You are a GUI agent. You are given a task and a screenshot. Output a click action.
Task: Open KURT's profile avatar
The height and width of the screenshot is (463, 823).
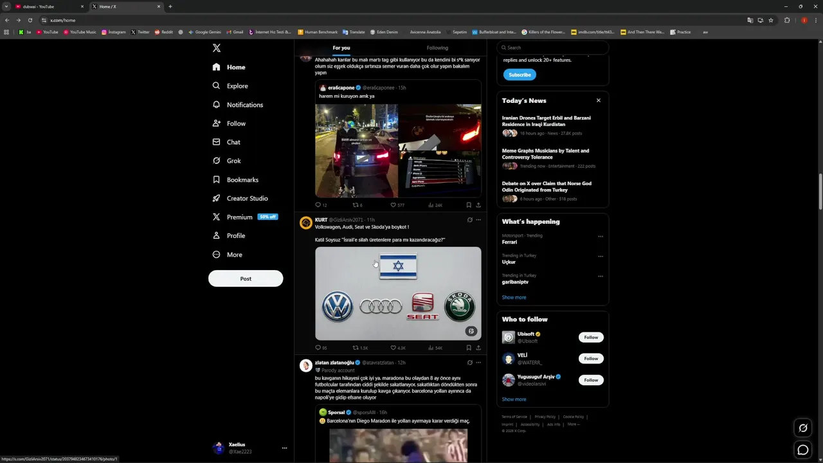[306, 222]
